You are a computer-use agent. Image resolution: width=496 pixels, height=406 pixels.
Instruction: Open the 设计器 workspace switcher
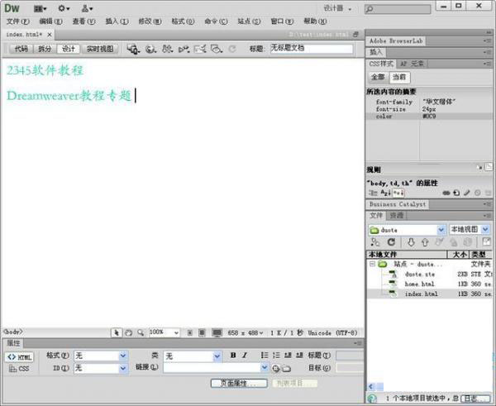(337, 8)
